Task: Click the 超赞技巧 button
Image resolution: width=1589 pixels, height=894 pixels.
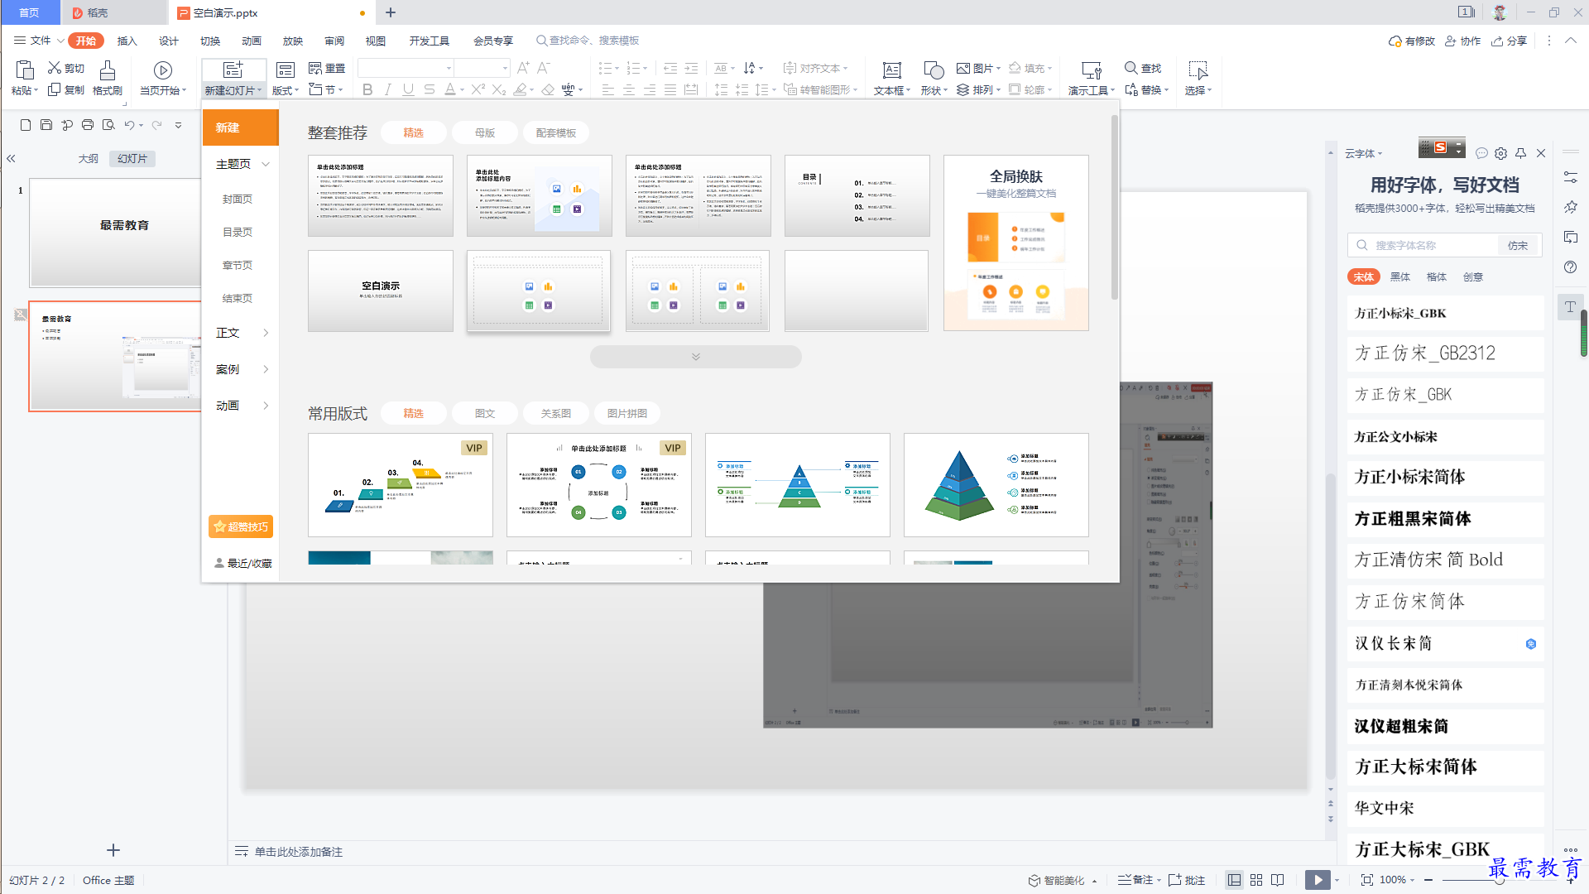Action: tap(241, 526)
